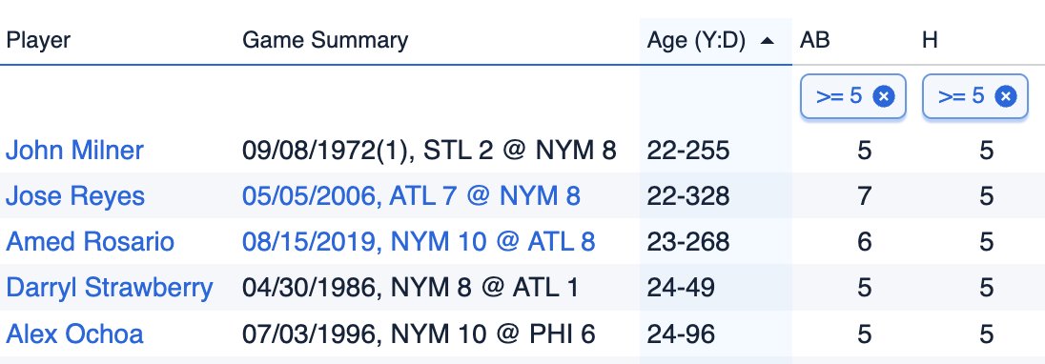Sort by the H column header
This screenshot has width=1045, height=364.
coord(930,40)
